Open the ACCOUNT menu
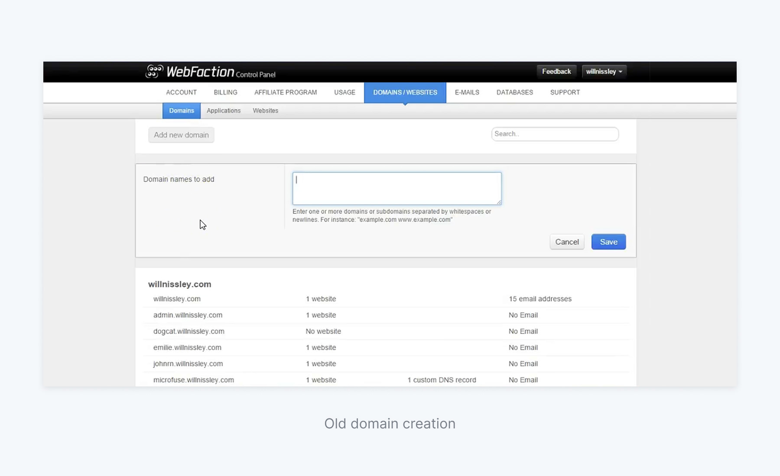This screenshot has height=476, width=780. [x=181, y=92]
